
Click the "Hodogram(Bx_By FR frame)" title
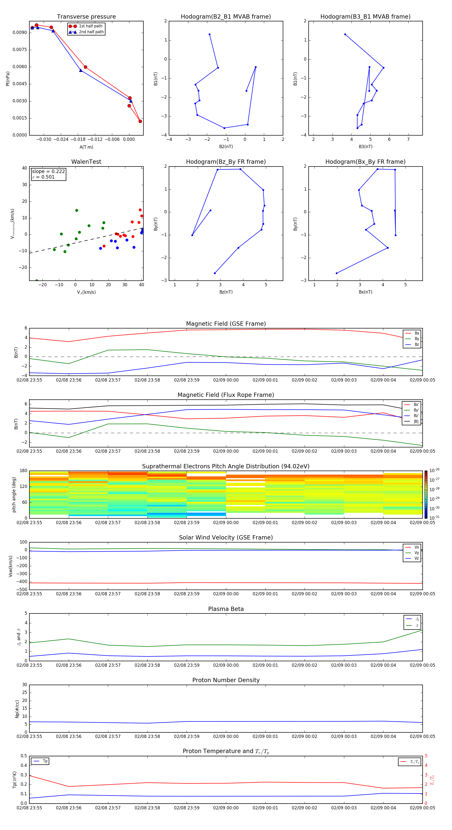click(365, 162)
